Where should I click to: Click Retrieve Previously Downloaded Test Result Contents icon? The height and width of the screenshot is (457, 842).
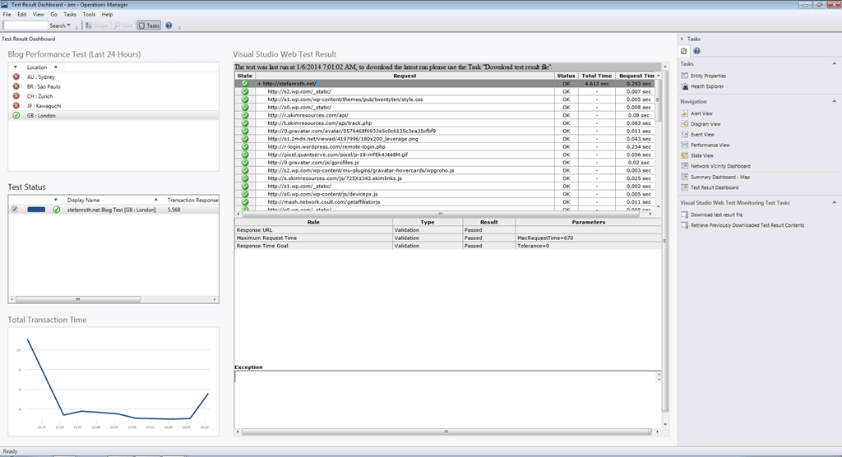685,225
